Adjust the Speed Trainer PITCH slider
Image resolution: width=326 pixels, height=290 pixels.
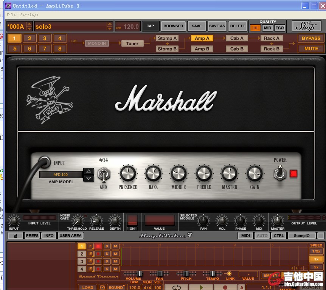(186, 273)
